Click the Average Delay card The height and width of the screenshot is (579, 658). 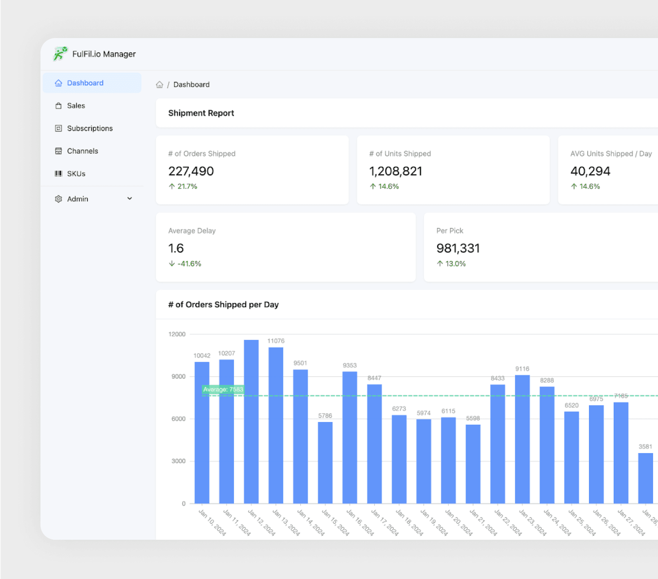coord(285,247)
